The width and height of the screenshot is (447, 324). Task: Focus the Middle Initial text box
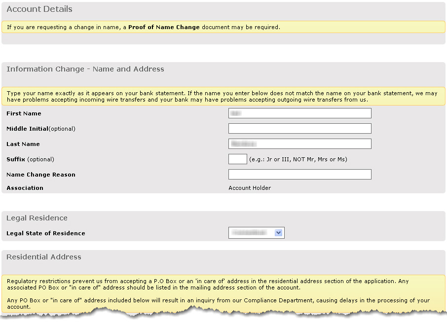pyautogui.click(x=299, y=129)
